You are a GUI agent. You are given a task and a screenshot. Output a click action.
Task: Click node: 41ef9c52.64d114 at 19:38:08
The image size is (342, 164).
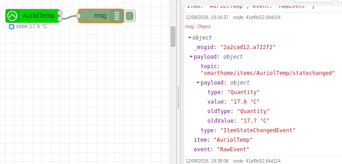point(256,161)
